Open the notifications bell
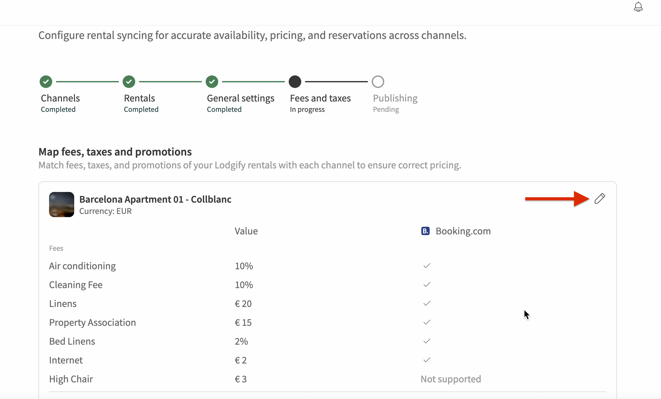661x399 pixels. pyautogui.click(x=638, y=7)
